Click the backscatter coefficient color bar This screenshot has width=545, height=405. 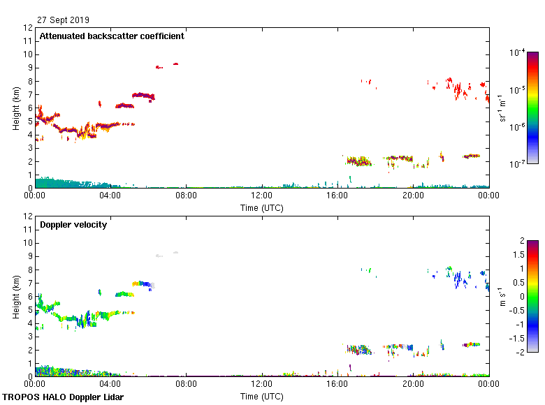click(532, 108)
